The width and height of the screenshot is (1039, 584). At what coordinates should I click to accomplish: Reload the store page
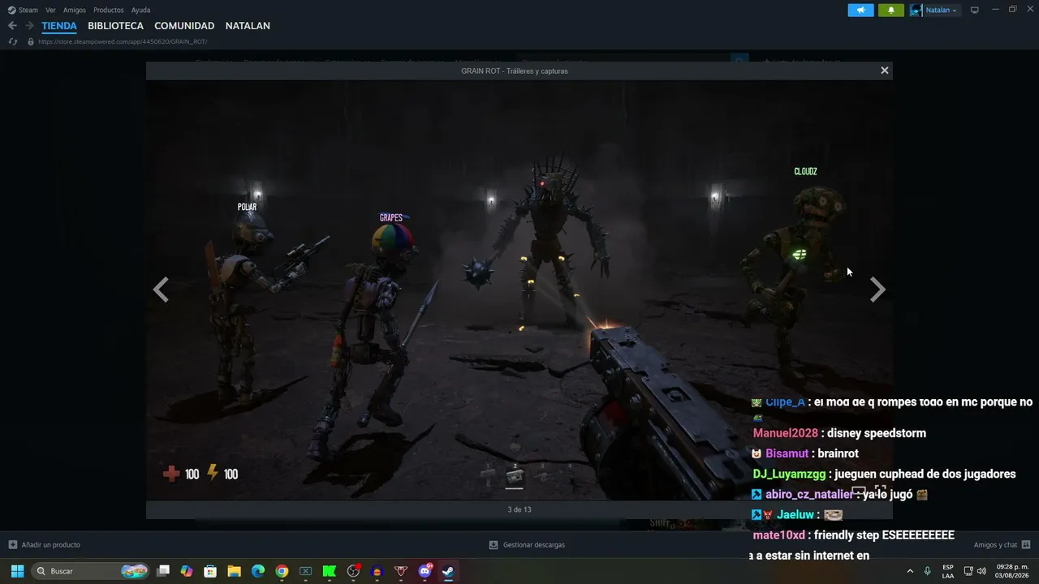[12, 41]
